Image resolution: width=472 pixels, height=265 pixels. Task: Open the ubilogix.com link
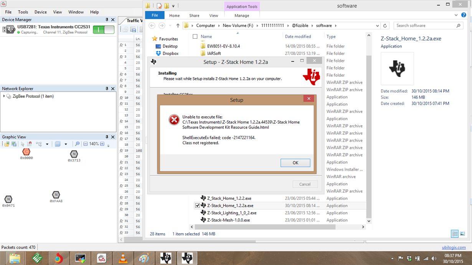[453, 247]
